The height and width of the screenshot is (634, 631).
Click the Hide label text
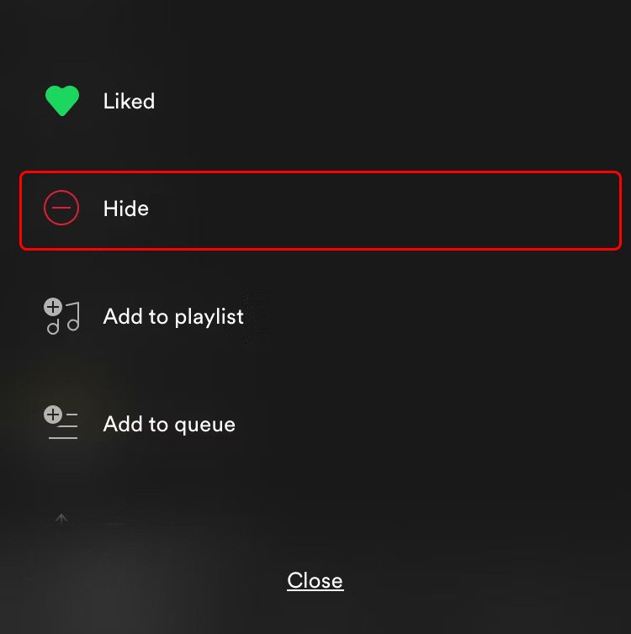pos(125,209)
